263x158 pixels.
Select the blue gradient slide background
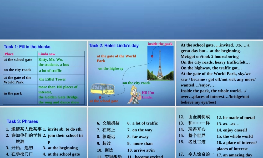[x=131, y=18]
